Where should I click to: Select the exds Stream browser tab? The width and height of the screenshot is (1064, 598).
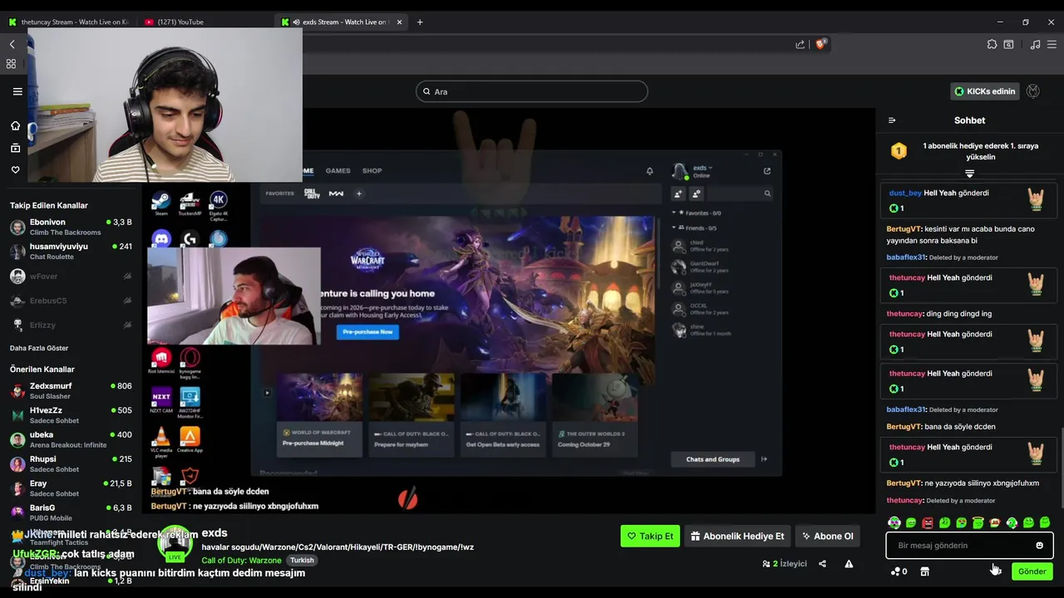pyautogui.click(x=341, y=22)
